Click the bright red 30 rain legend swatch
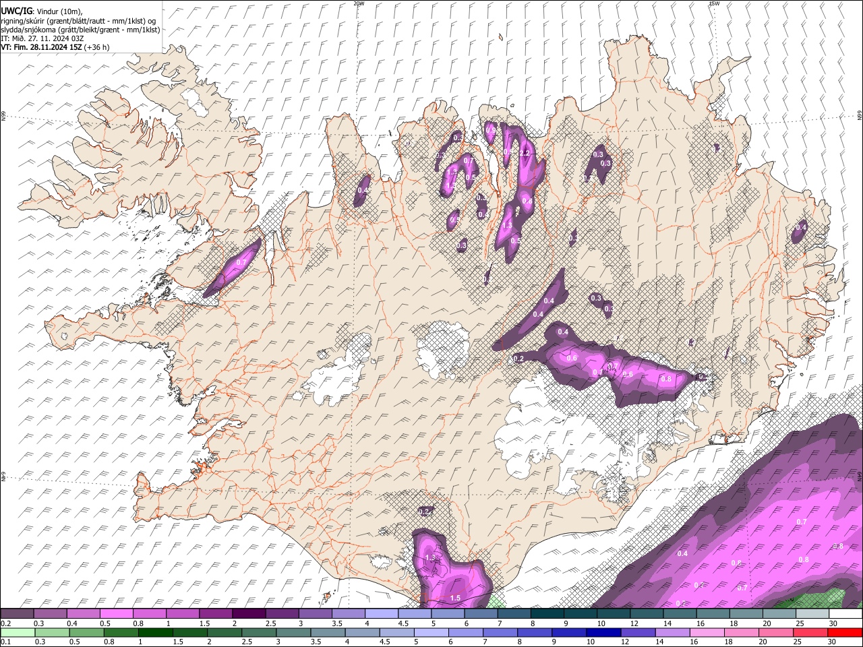This screenshot has height=647, width=863. 844,632
